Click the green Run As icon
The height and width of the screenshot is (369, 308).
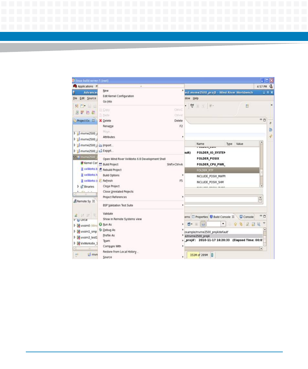[x=100, y=225]
